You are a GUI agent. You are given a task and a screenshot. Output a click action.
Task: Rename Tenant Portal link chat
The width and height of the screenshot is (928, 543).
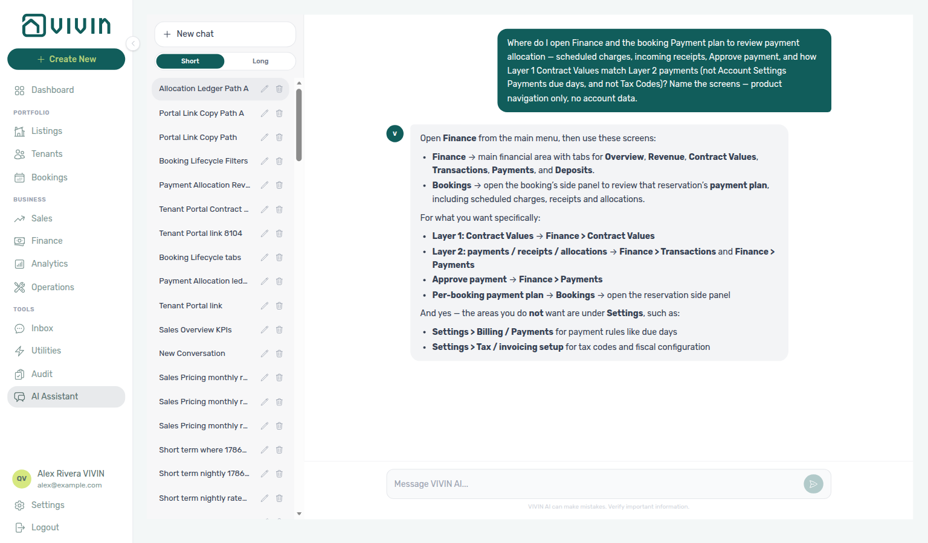click(264, 306)
